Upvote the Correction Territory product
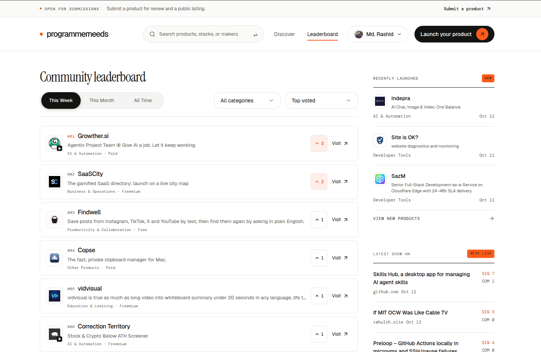The image size is (541, 352). click(x=319, y=334)
